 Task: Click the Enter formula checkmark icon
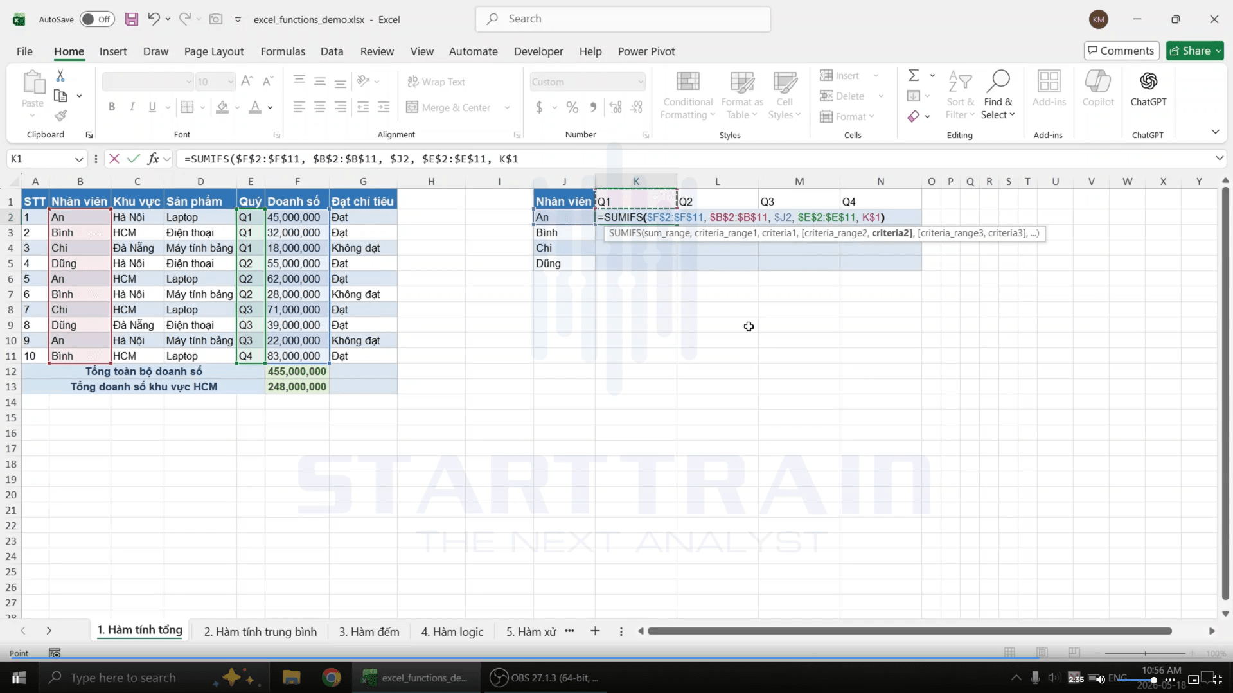click(134, 159)
